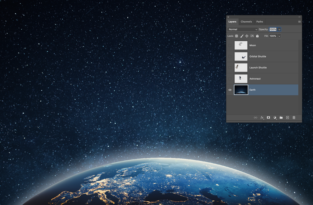313x205 pixels.
Task: Expand the Fill percentage dropdown arrow
Action: click(x=279, y=36)
